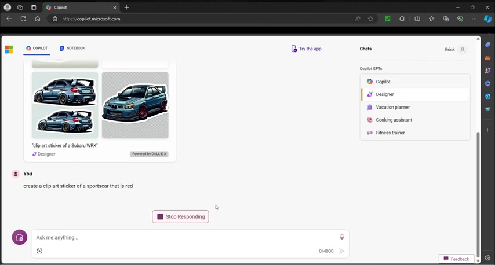
Task: Open Edge settings and more menu
Action: click(474, 19)
